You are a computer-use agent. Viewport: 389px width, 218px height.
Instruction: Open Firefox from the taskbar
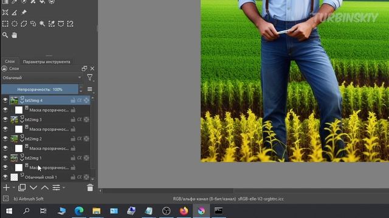coord(184,211)
